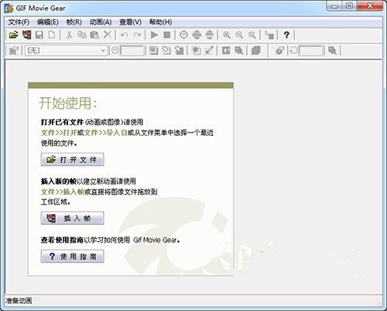The height and width of the screenshot is (311, 387).
Task: Select the scissors cut icon
Action: (x=69, y=35)
